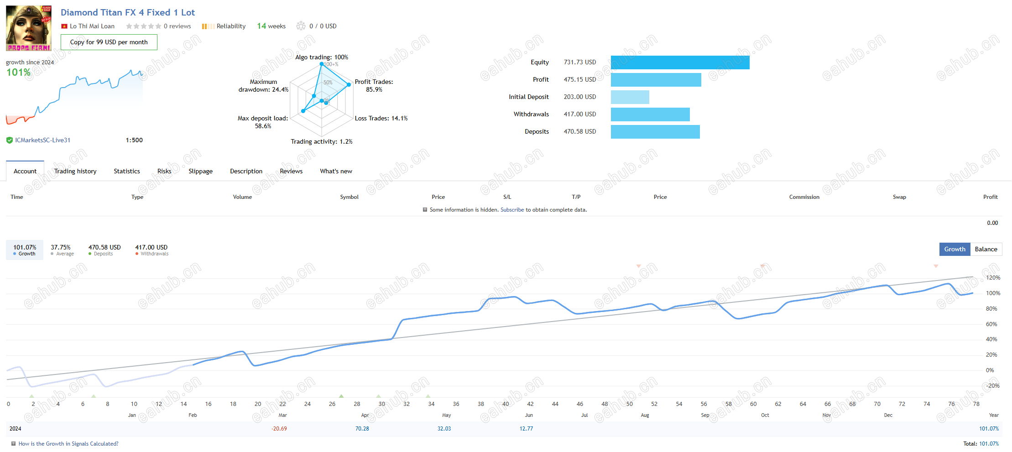
Task: Click the hidden information notice icon
Action: [425, 210]
